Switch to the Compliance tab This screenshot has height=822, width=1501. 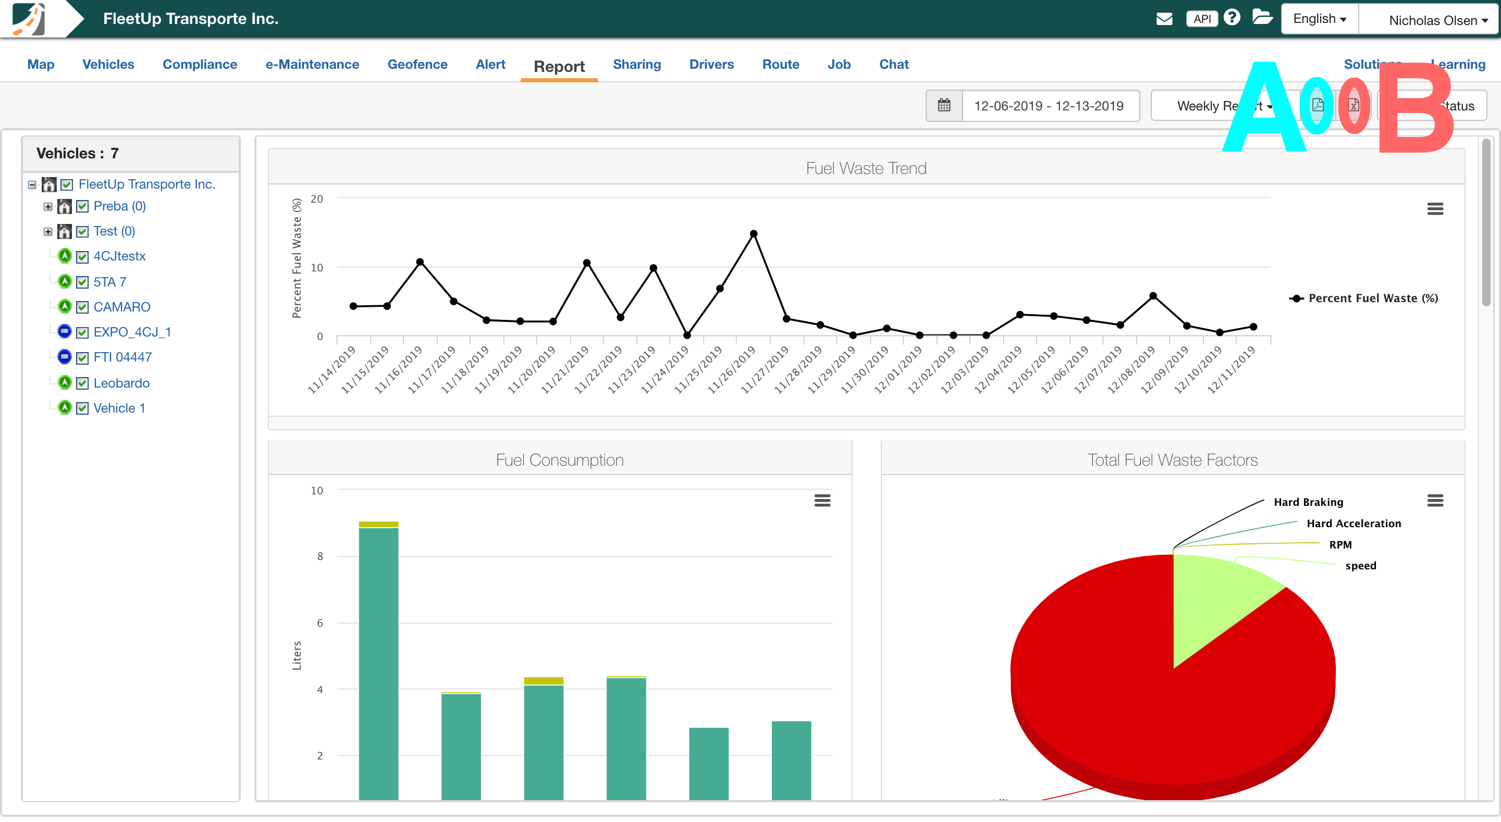point(200,64)
